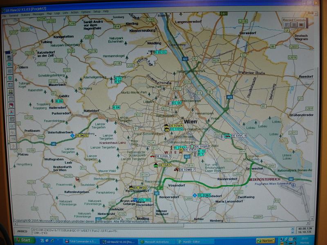Open the Stations menu
This screenshot has height=245, width=327.
tap(25, 15)
